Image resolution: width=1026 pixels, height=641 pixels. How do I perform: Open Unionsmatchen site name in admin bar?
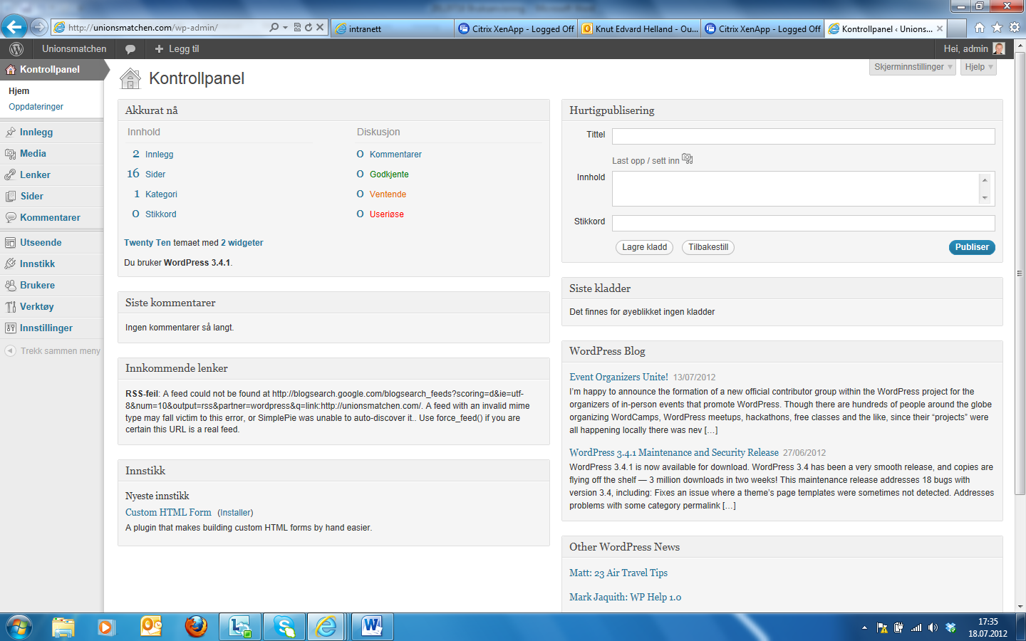click(x=74, y=49)
